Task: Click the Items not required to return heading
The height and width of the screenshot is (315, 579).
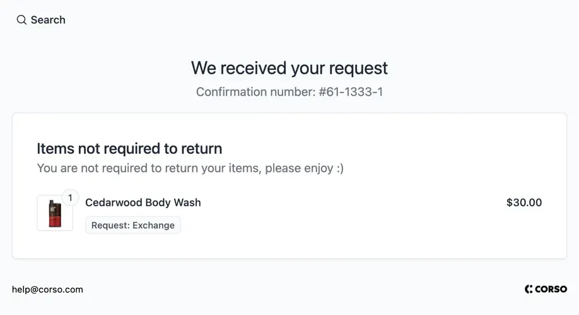Action: click(129, 149)
